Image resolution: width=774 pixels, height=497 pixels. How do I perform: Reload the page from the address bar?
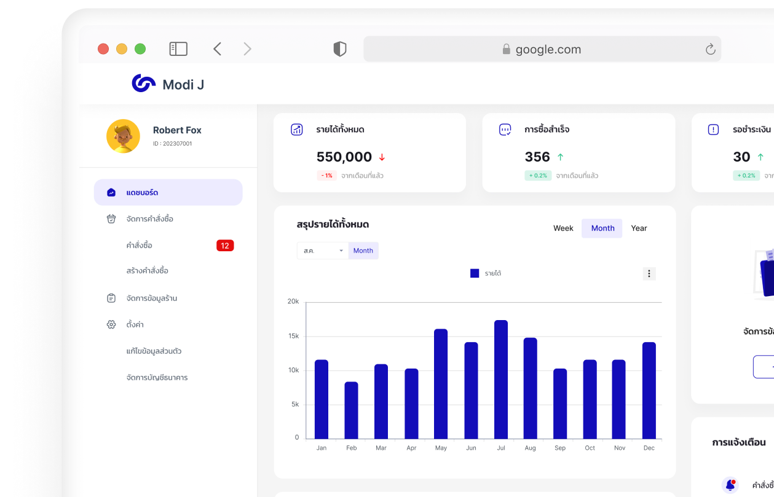click(710, 49)
